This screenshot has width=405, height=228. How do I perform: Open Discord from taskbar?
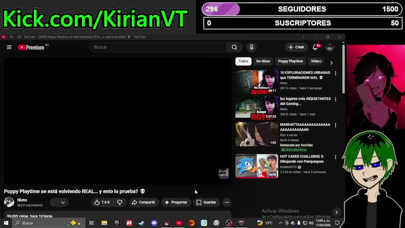coord(154,223)
